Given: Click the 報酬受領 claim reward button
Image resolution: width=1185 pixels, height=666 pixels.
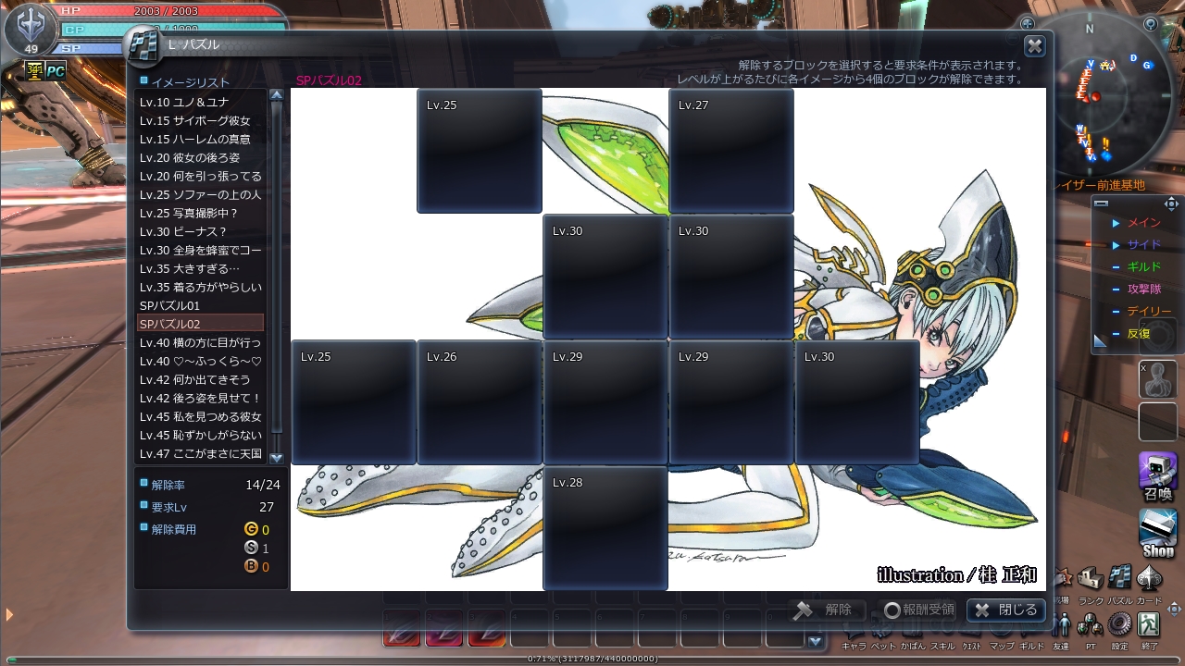Looking at the screenshot, I should tap(918, 610).
